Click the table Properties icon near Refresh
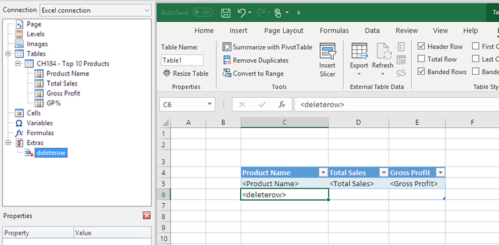 [x=401, y=47]
